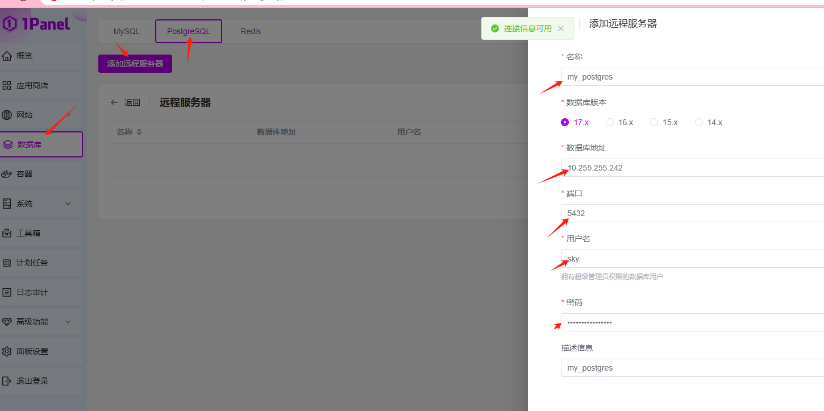Image resolution: width=824 pixels, height=411 pixels.
Task: Open the 工具箱 page
Action: pos(41,233)
